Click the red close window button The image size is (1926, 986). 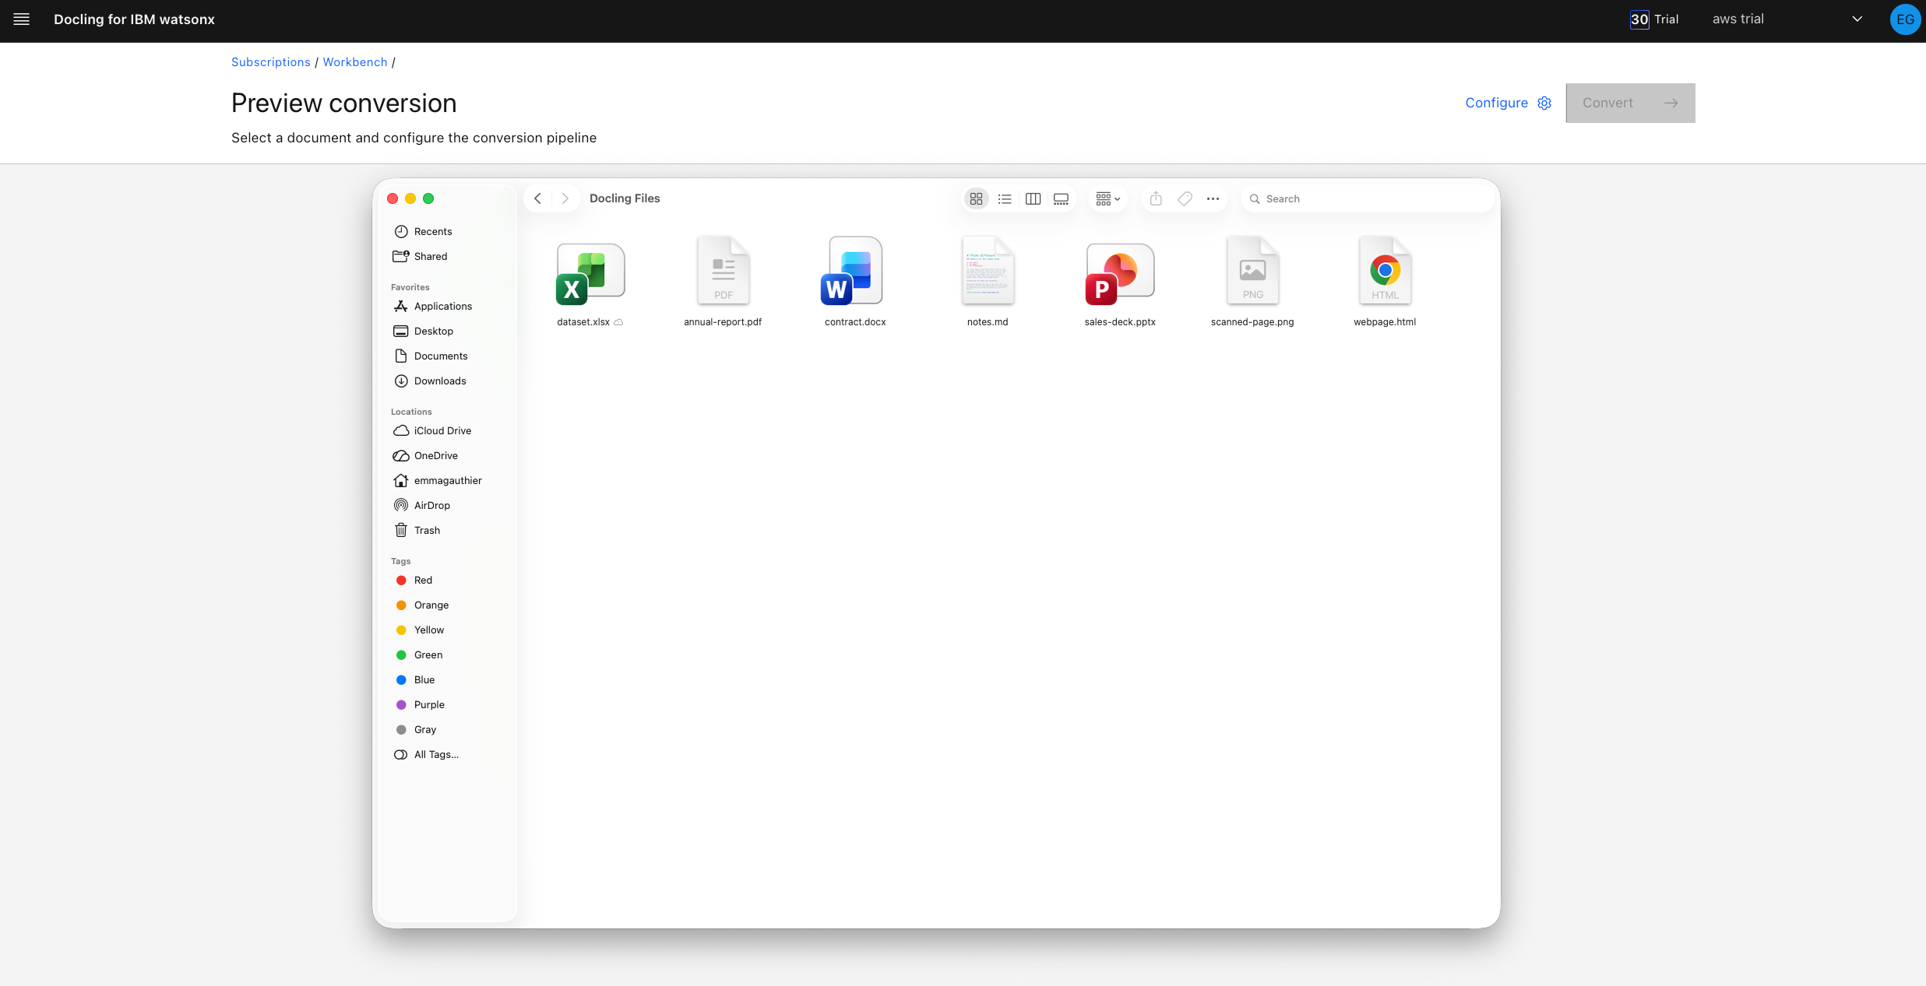pos(393,198)
